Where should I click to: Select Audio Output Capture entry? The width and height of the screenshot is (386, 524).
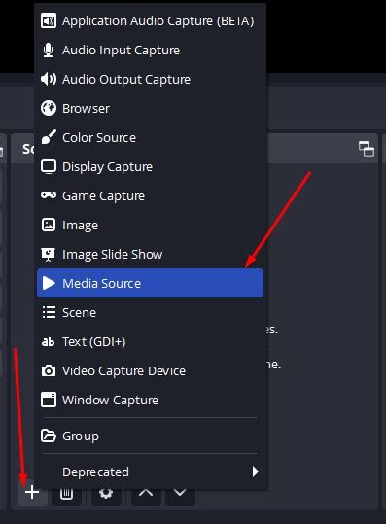click(150, 79)
